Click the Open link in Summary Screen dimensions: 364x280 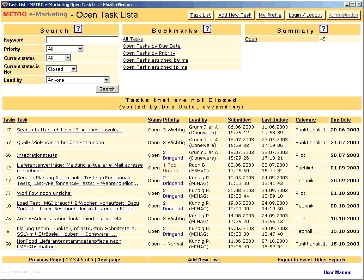251,39
